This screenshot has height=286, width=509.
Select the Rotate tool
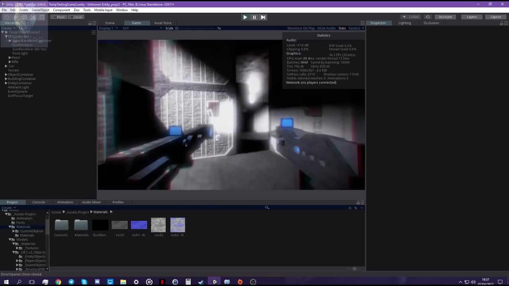click(24, 17)
